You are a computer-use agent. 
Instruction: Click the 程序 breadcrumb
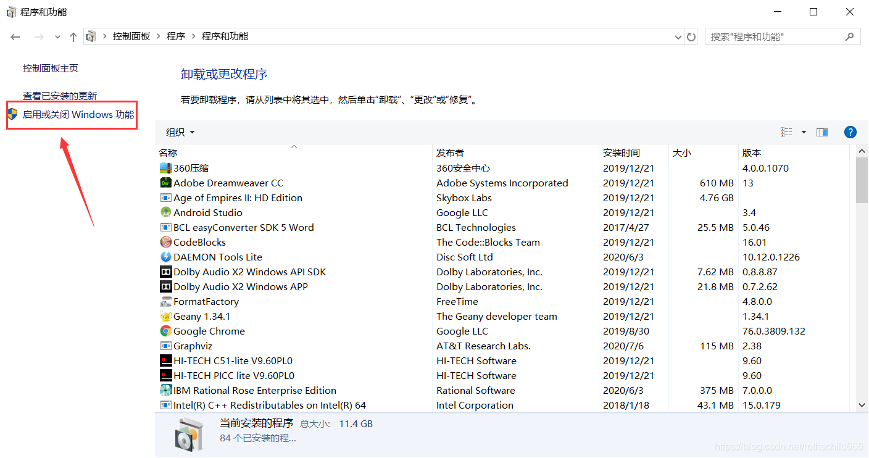[x=176, y=36]
